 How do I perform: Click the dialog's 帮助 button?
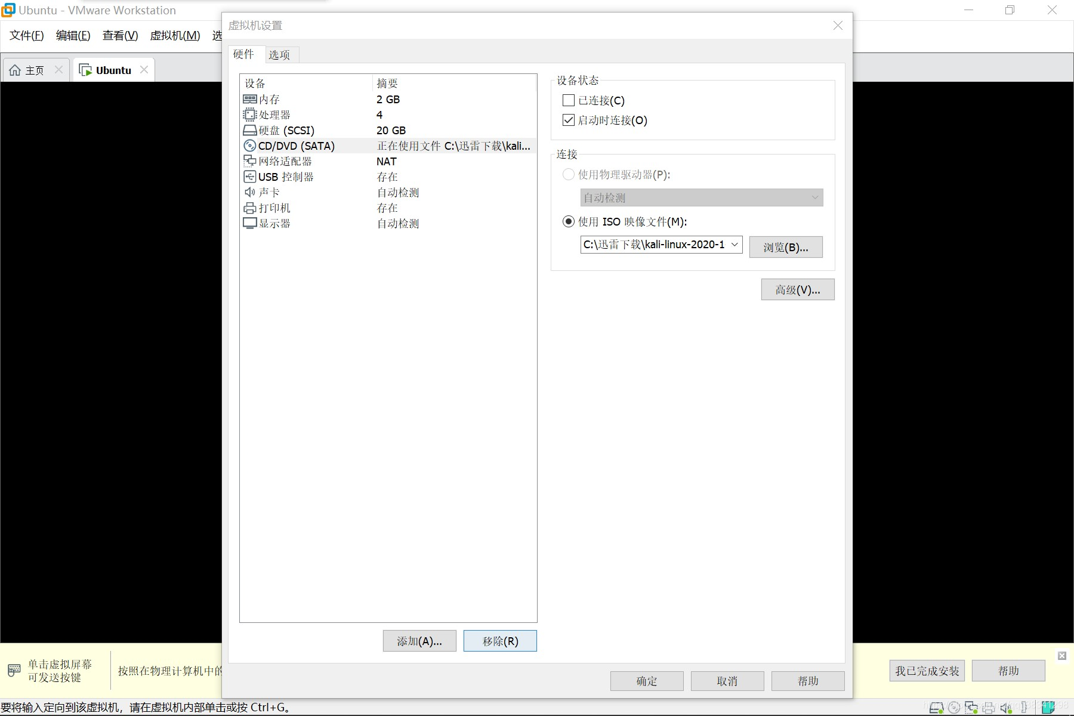[x=808, y=681]
